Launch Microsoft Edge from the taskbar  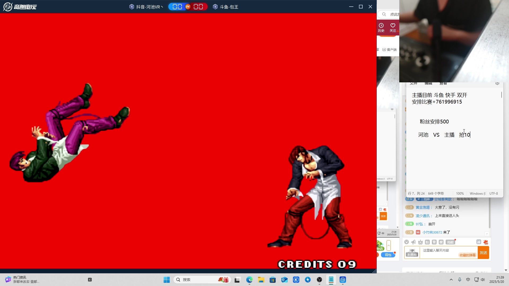249,280
